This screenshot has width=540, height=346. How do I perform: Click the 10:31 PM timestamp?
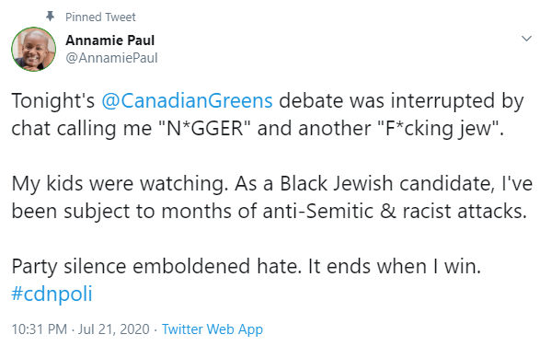click(40, 329)
